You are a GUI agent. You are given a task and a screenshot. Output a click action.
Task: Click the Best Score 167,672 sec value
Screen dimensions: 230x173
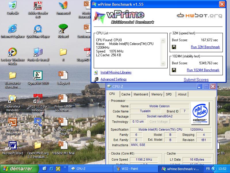(x=209, y=40)
